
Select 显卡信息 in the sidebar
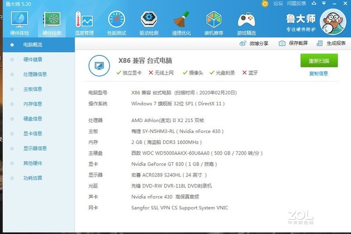[x=39, y=133]
